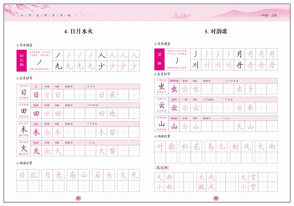The width and height of the screenshot is (294, 206).
Task: Click the 一年级·上册 grade label
Action: [x=268, y=15]
